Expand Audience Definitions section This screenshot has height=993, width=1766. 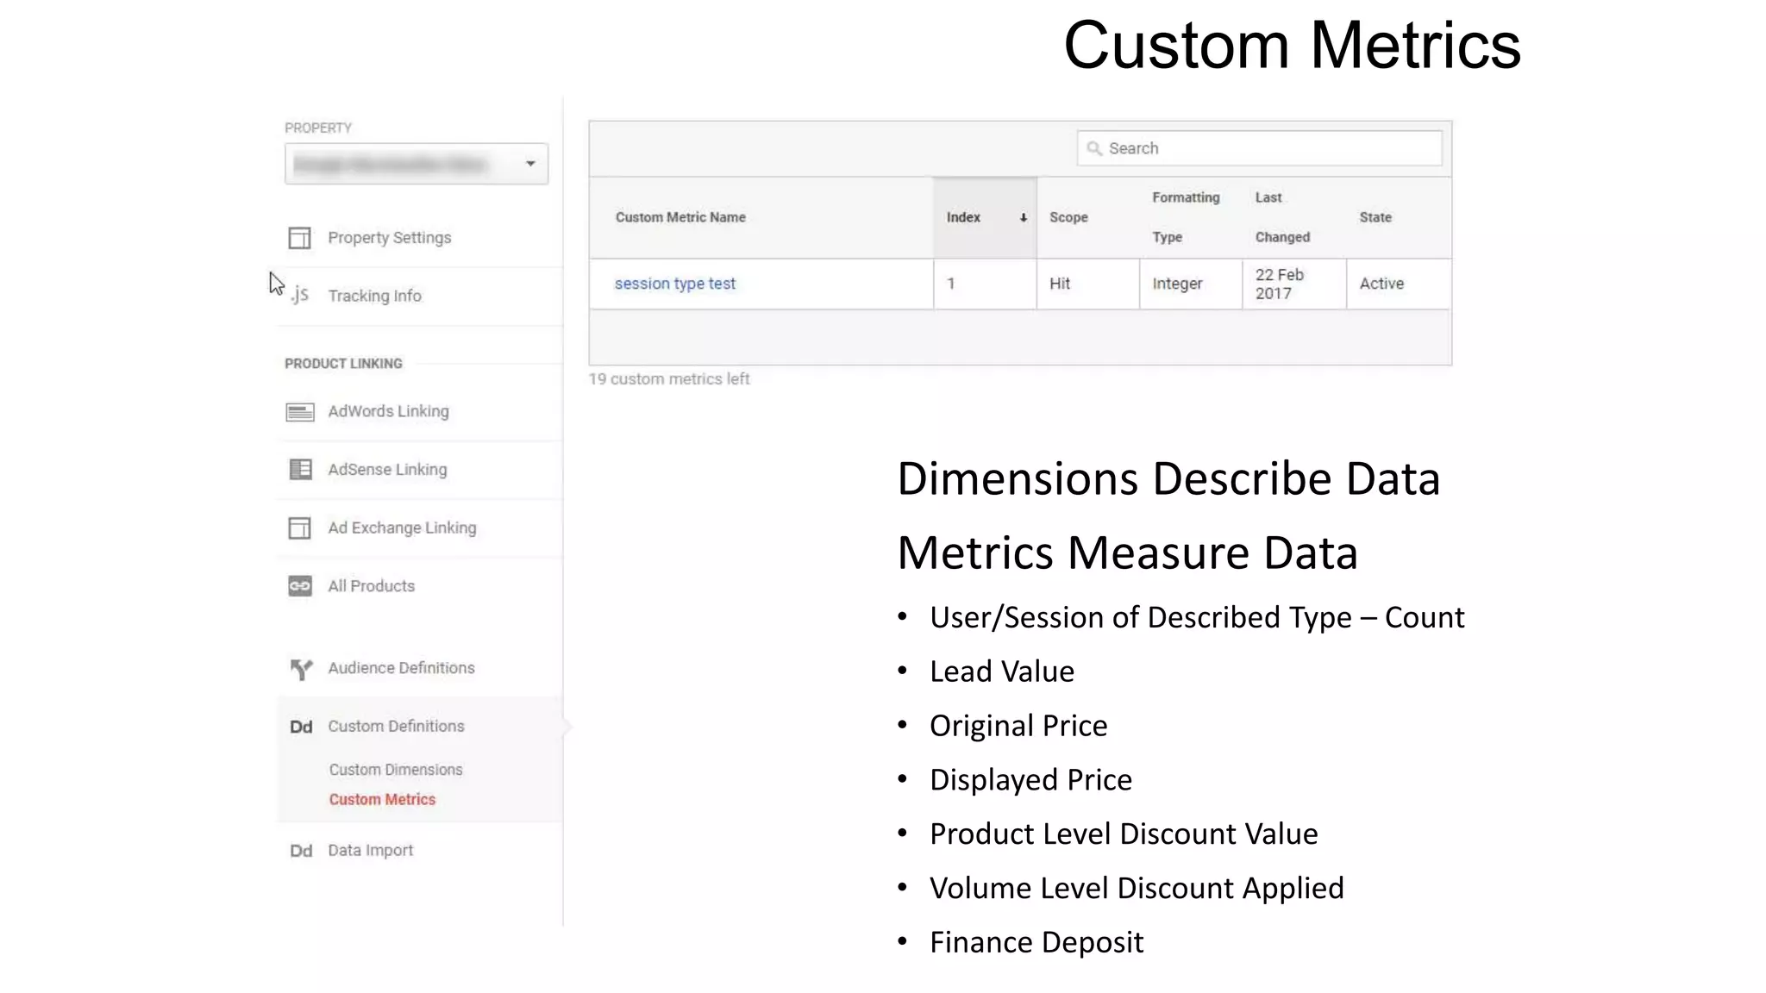tap(401, 668)
